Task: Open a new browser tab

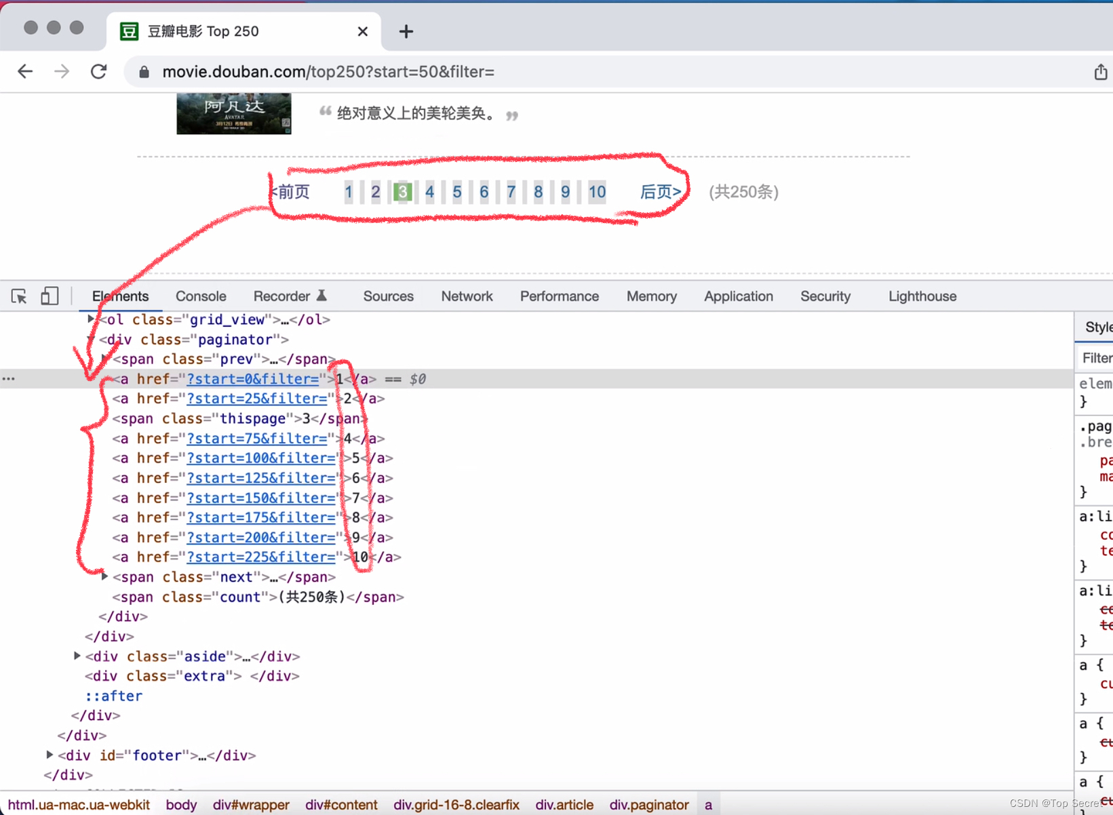Action: point(406,31)
